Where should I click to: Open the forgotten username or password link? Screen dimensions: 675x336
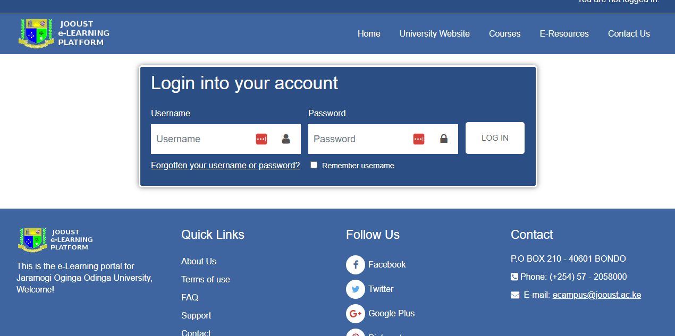225,165
